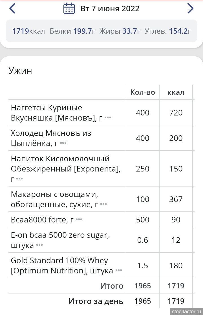This screenshot has width=203, height=315.
Task: Open options dots for Макароны с овощами
Action: (x=103, y=204)
